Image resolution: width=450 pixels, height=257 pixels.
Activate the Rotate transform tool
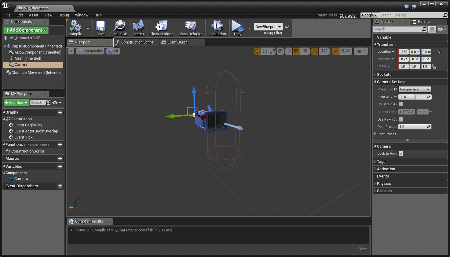tap(265, 51)
